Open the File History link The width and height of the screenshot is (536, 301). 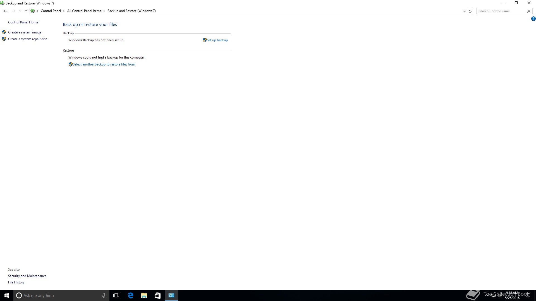tap(16, 282)
